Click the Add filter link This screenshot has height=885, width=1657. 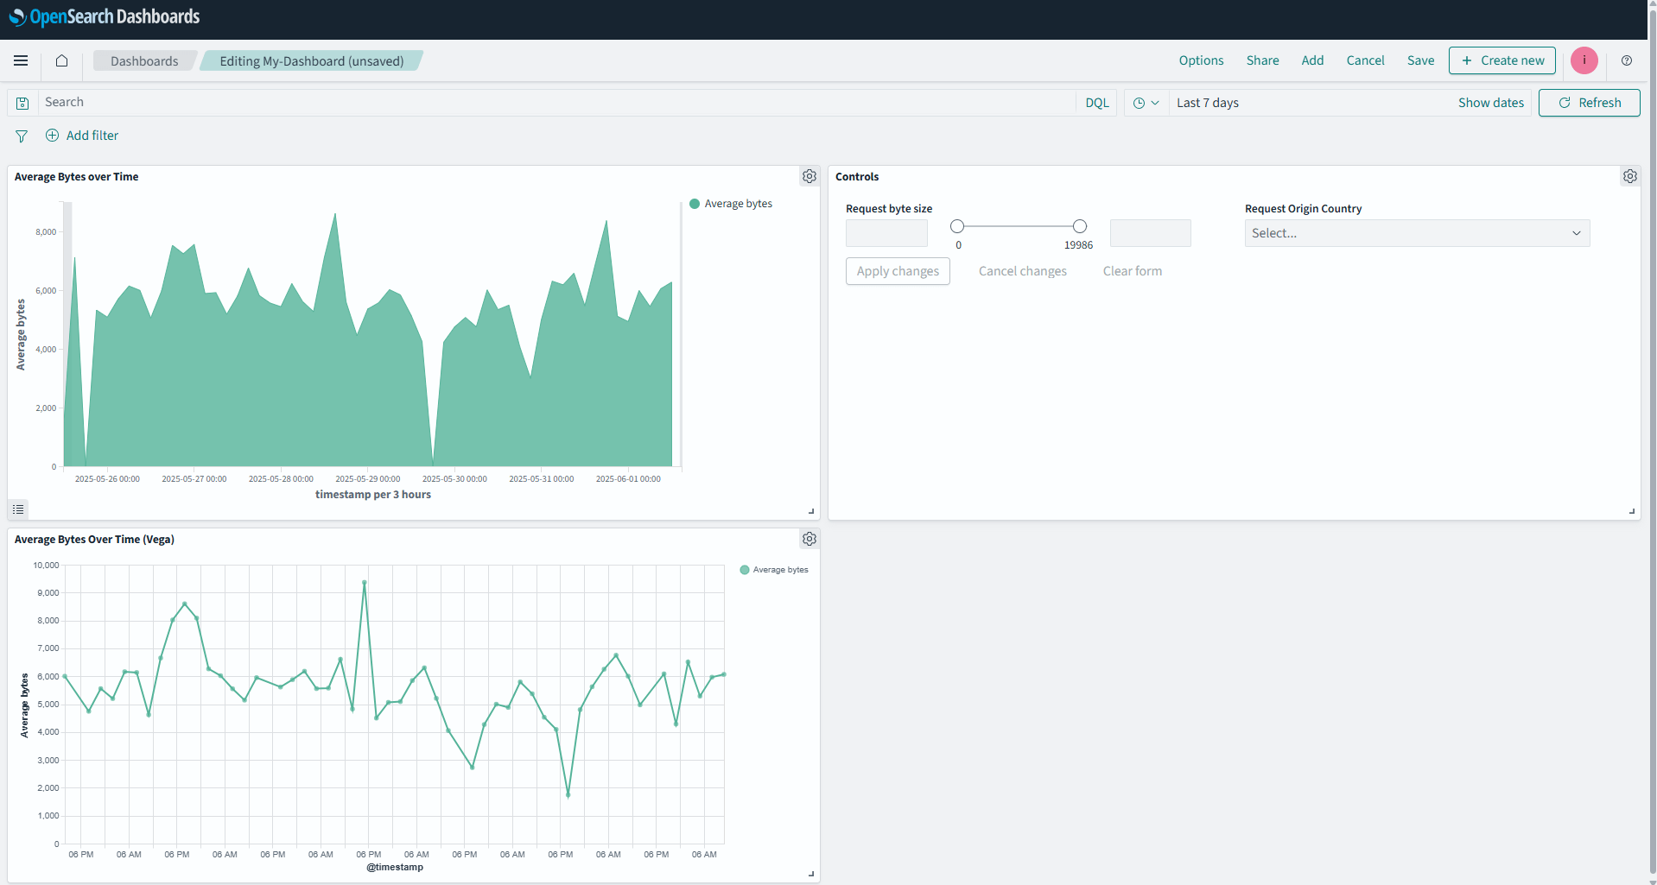pyautogui.click(x=92, y=136)
